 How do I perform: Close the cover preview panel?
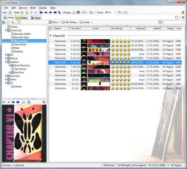click(x=44, y=102)
